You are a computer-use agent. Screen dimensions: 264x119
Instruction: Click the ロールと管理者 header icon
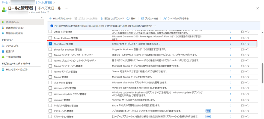[4, 9]
